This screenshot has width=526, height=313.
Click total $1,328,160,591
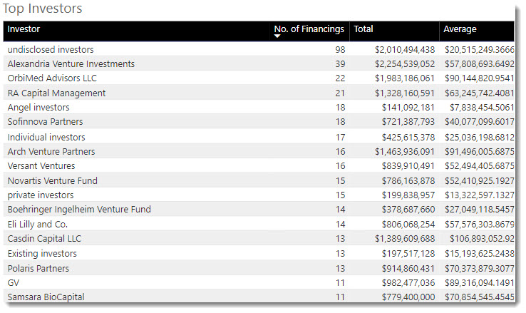[405, 93]
